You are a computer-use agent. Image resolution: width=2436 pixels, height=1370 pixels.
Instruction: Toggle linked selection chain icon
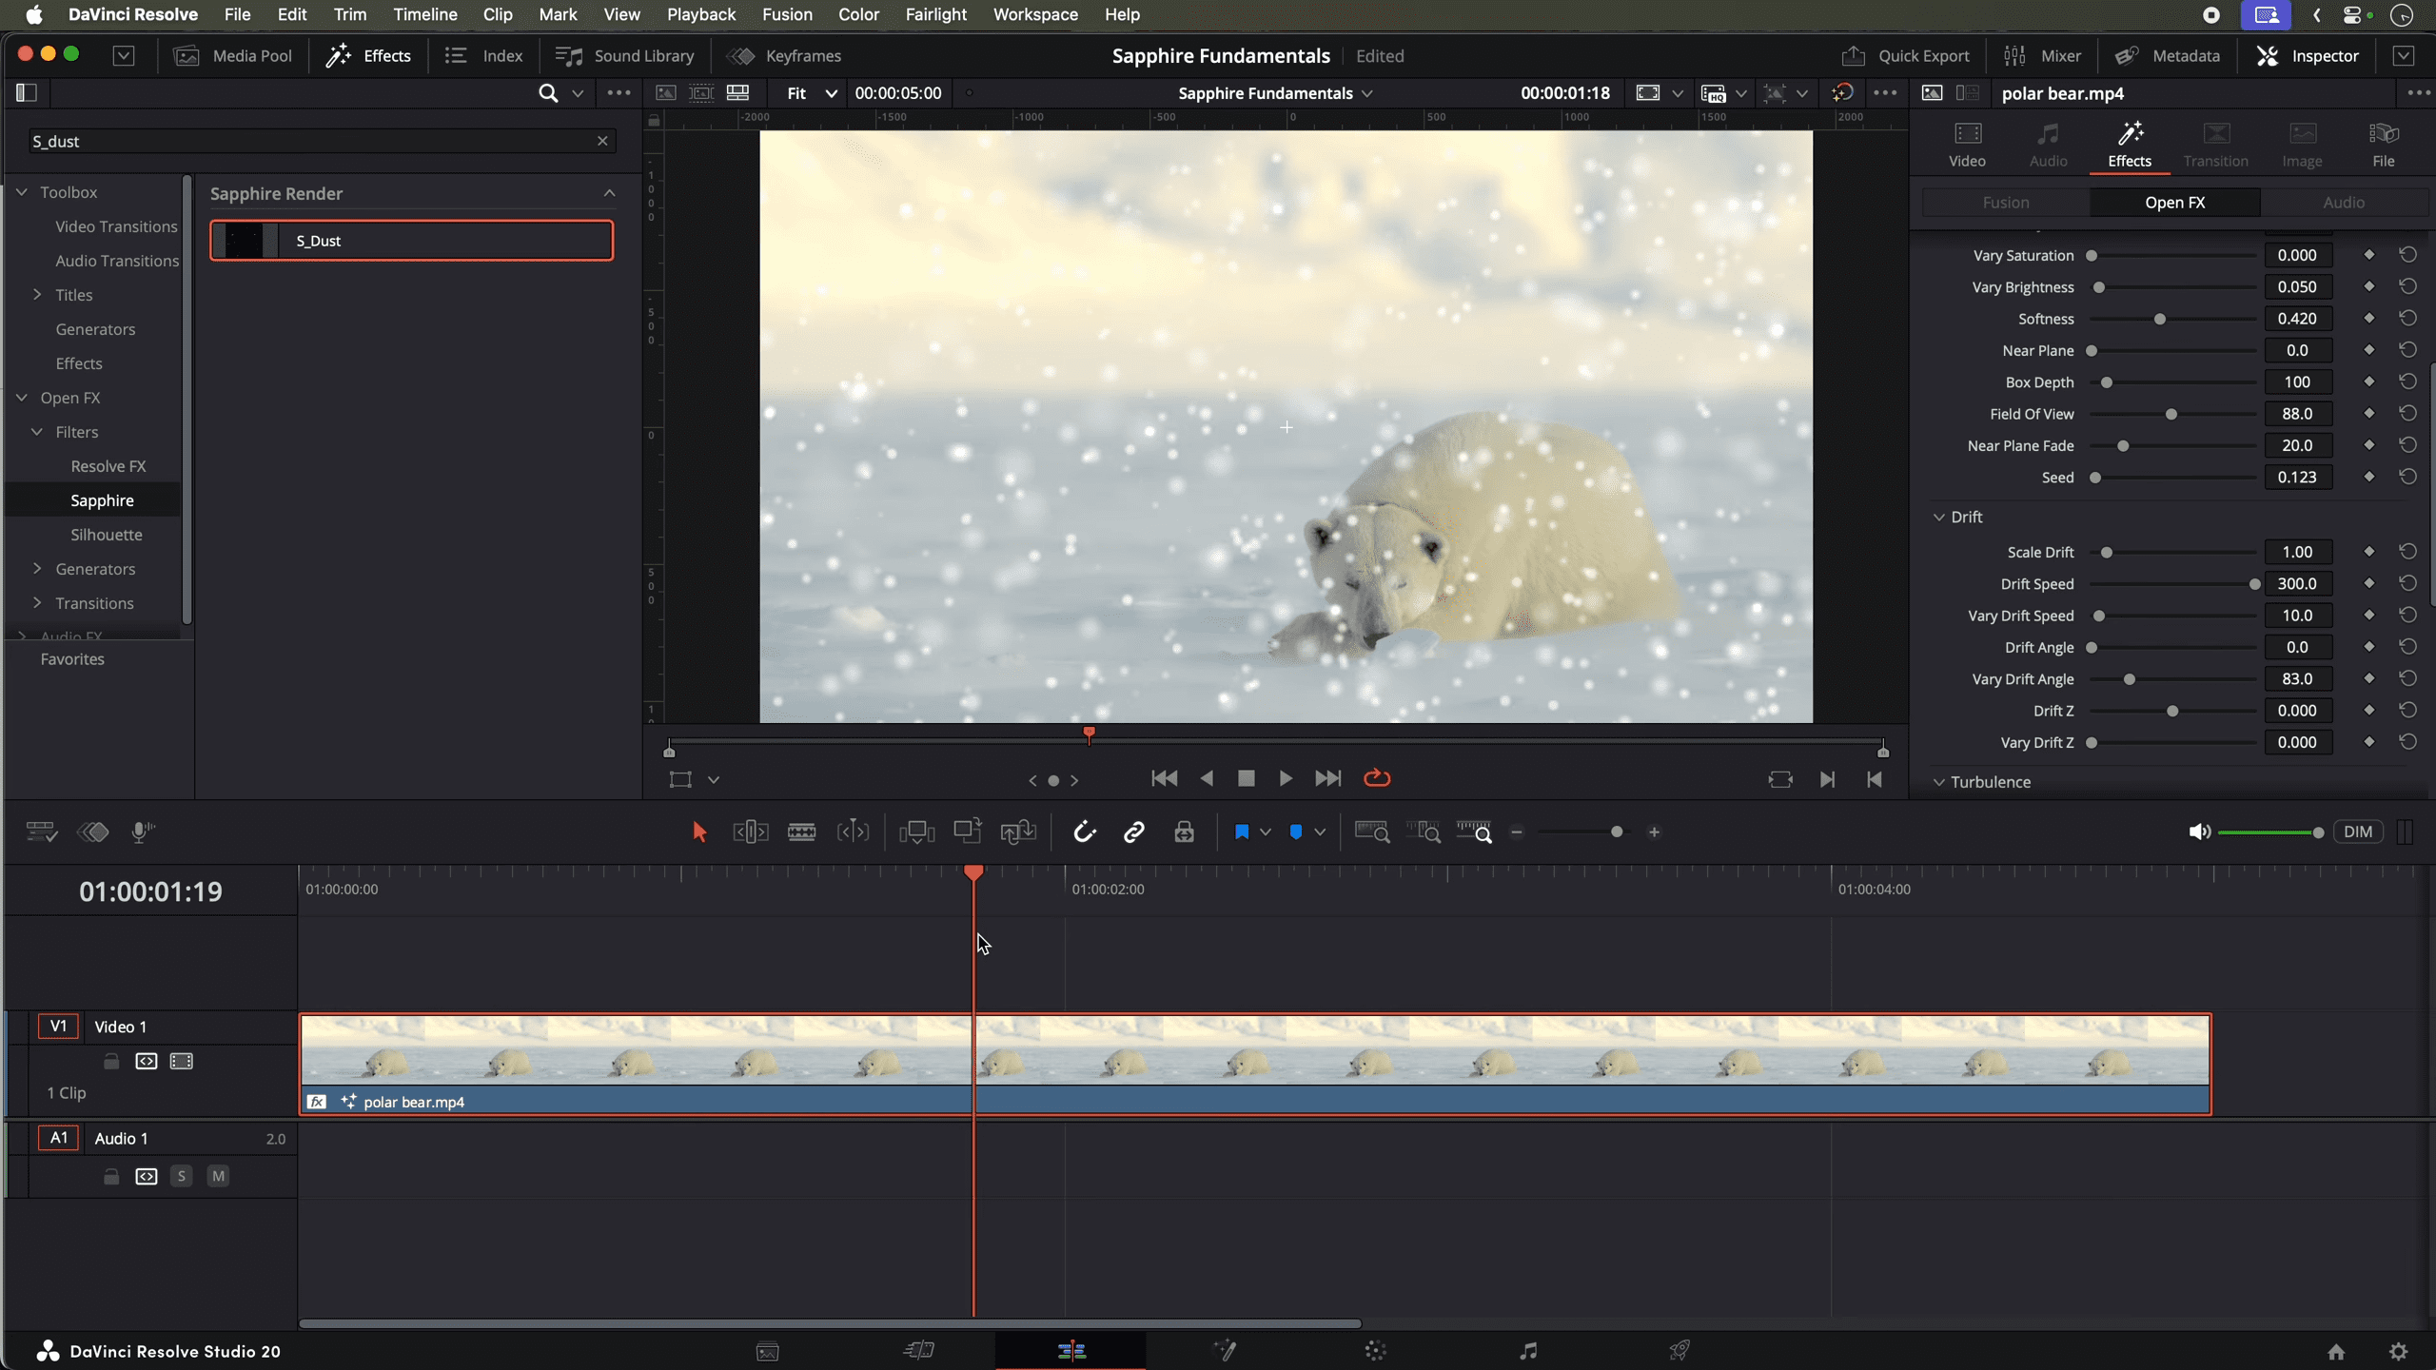pos(1133,832)
